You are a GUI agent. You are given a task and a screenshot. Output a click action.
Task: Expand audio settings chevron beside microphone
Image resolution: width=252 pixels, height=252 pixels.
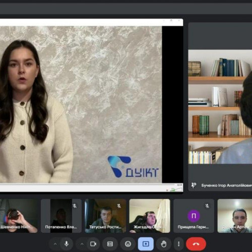click(x=55, y=244)
